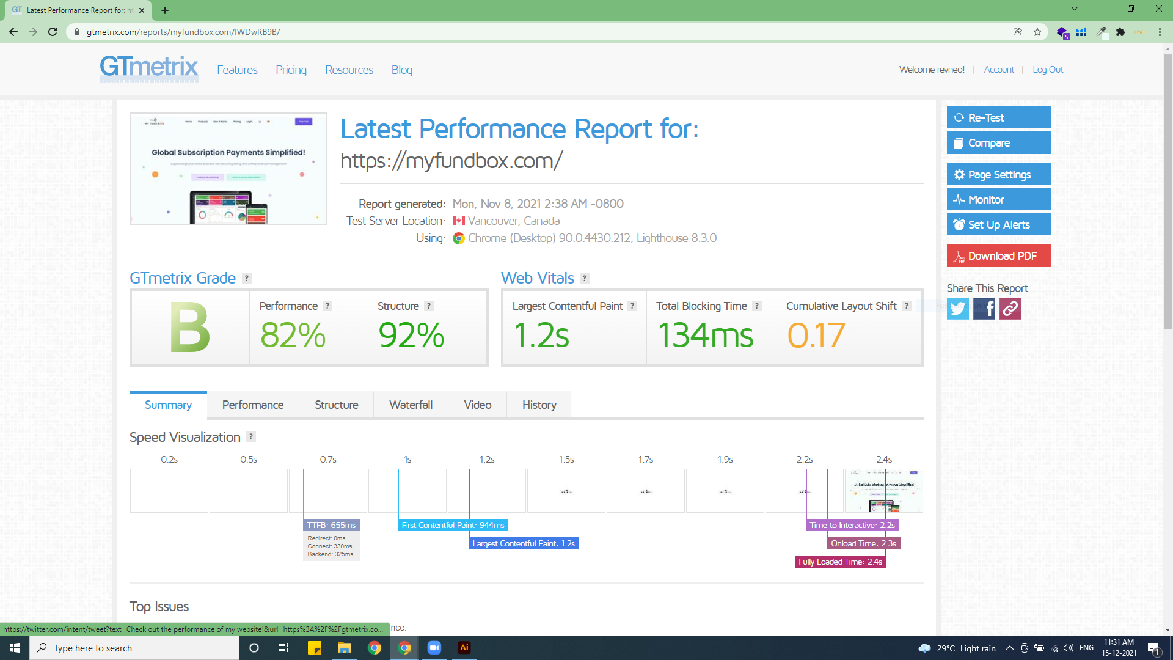Image resolution: width=1173 pixels, height=660 pixels.
Task: Click Log Out link
Action: (x=1048, y=70)
